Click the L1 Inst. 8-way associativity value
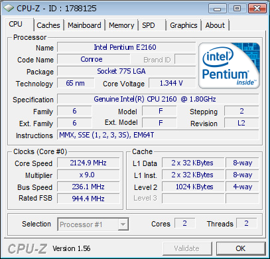 coord(242,175)
